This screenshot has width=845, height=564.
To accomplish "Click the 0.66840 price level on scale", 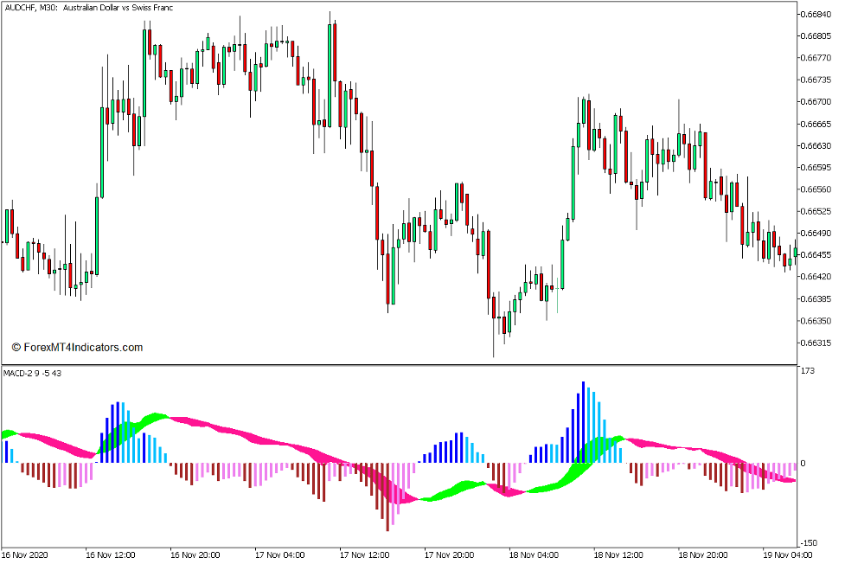I will [x=817, y=13].
